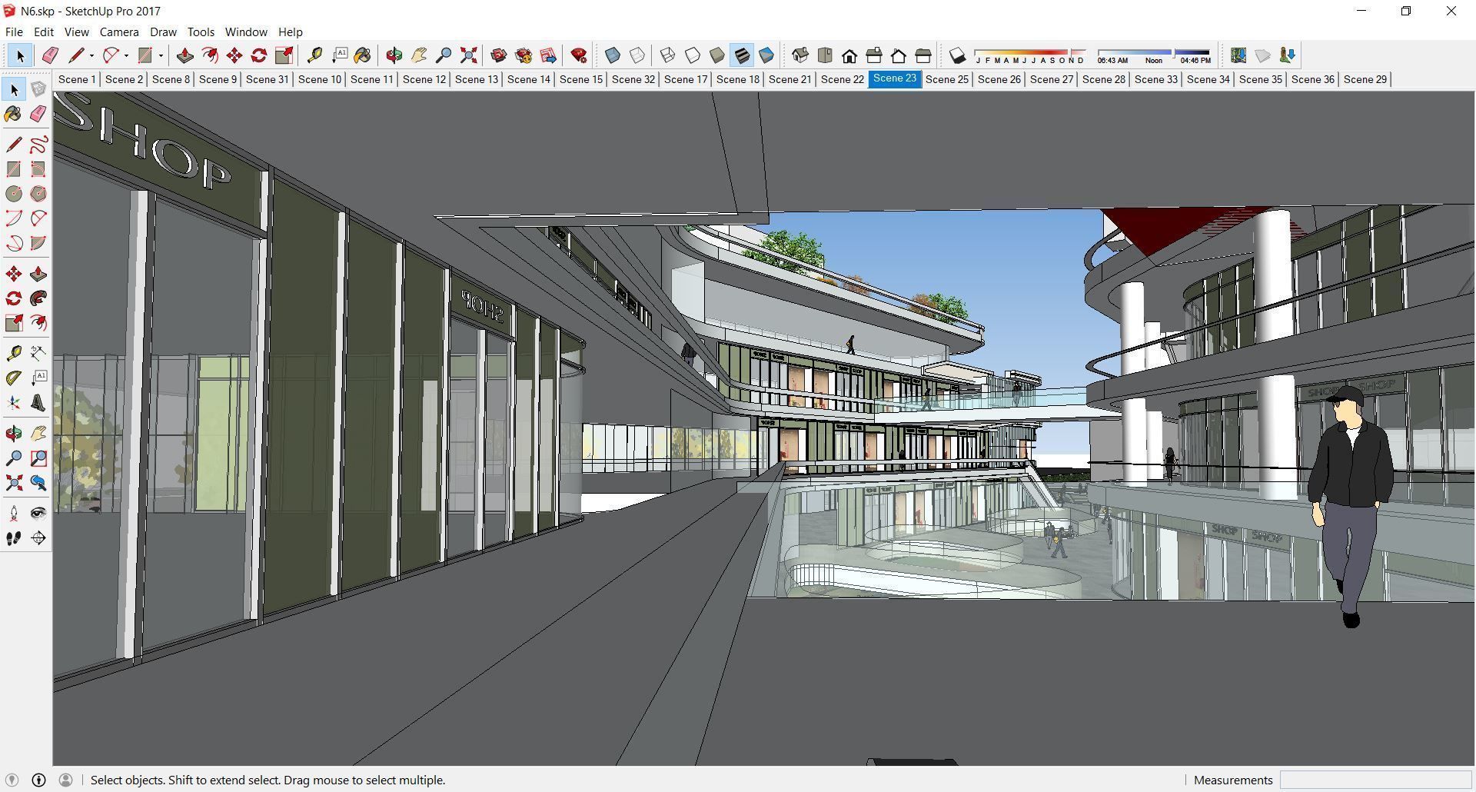Switch to Scene 1 tab

click(77, 79)
